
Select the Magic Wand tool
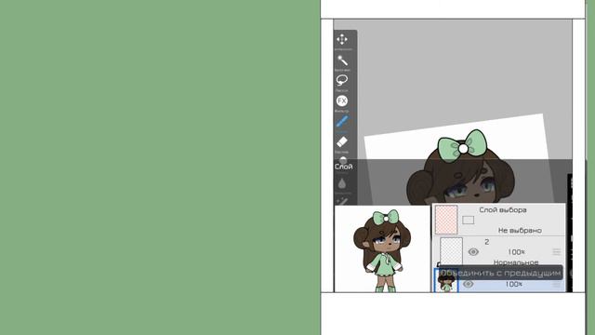tap(342, 60)
